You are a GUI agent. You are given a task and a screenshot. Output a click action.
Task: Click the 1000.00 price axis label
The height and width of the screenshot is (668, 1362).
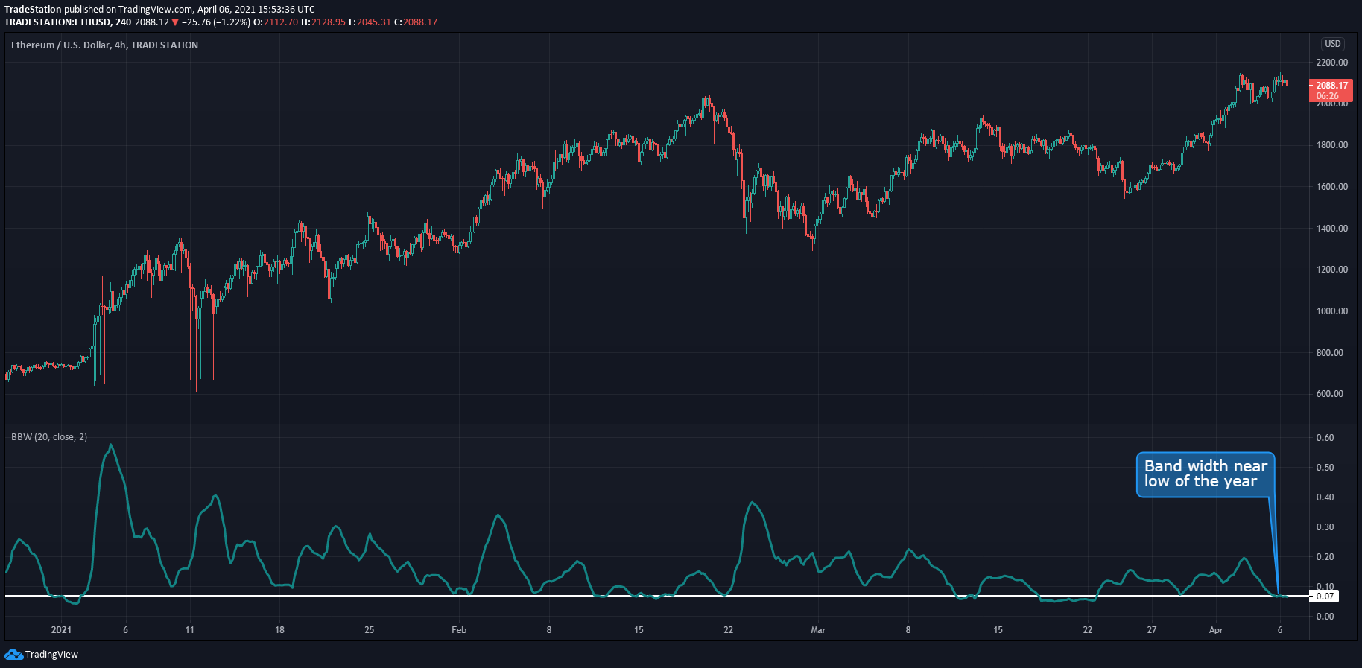[1332, 311]
